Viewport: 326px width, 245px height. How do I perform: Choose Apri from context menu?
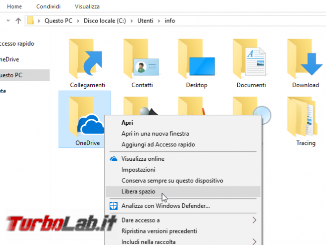click(x=183, y=123)
